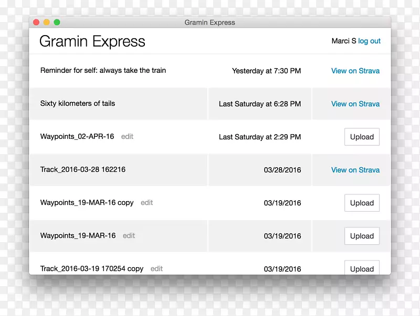The image size is (420, 316).
Task: Upload the Waypoints_02-APR-16 file
Action: pos(362,137)
